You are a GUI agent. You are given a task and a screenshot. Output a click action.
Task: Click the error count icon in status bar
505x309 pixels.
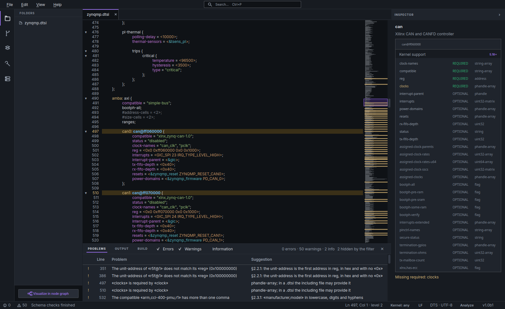tap(5, 305)
